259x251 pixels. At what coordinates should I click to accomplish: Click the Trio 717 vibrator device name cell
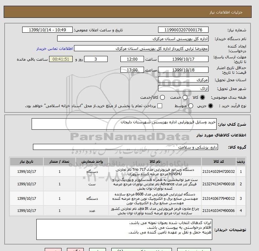pos(155,172)
